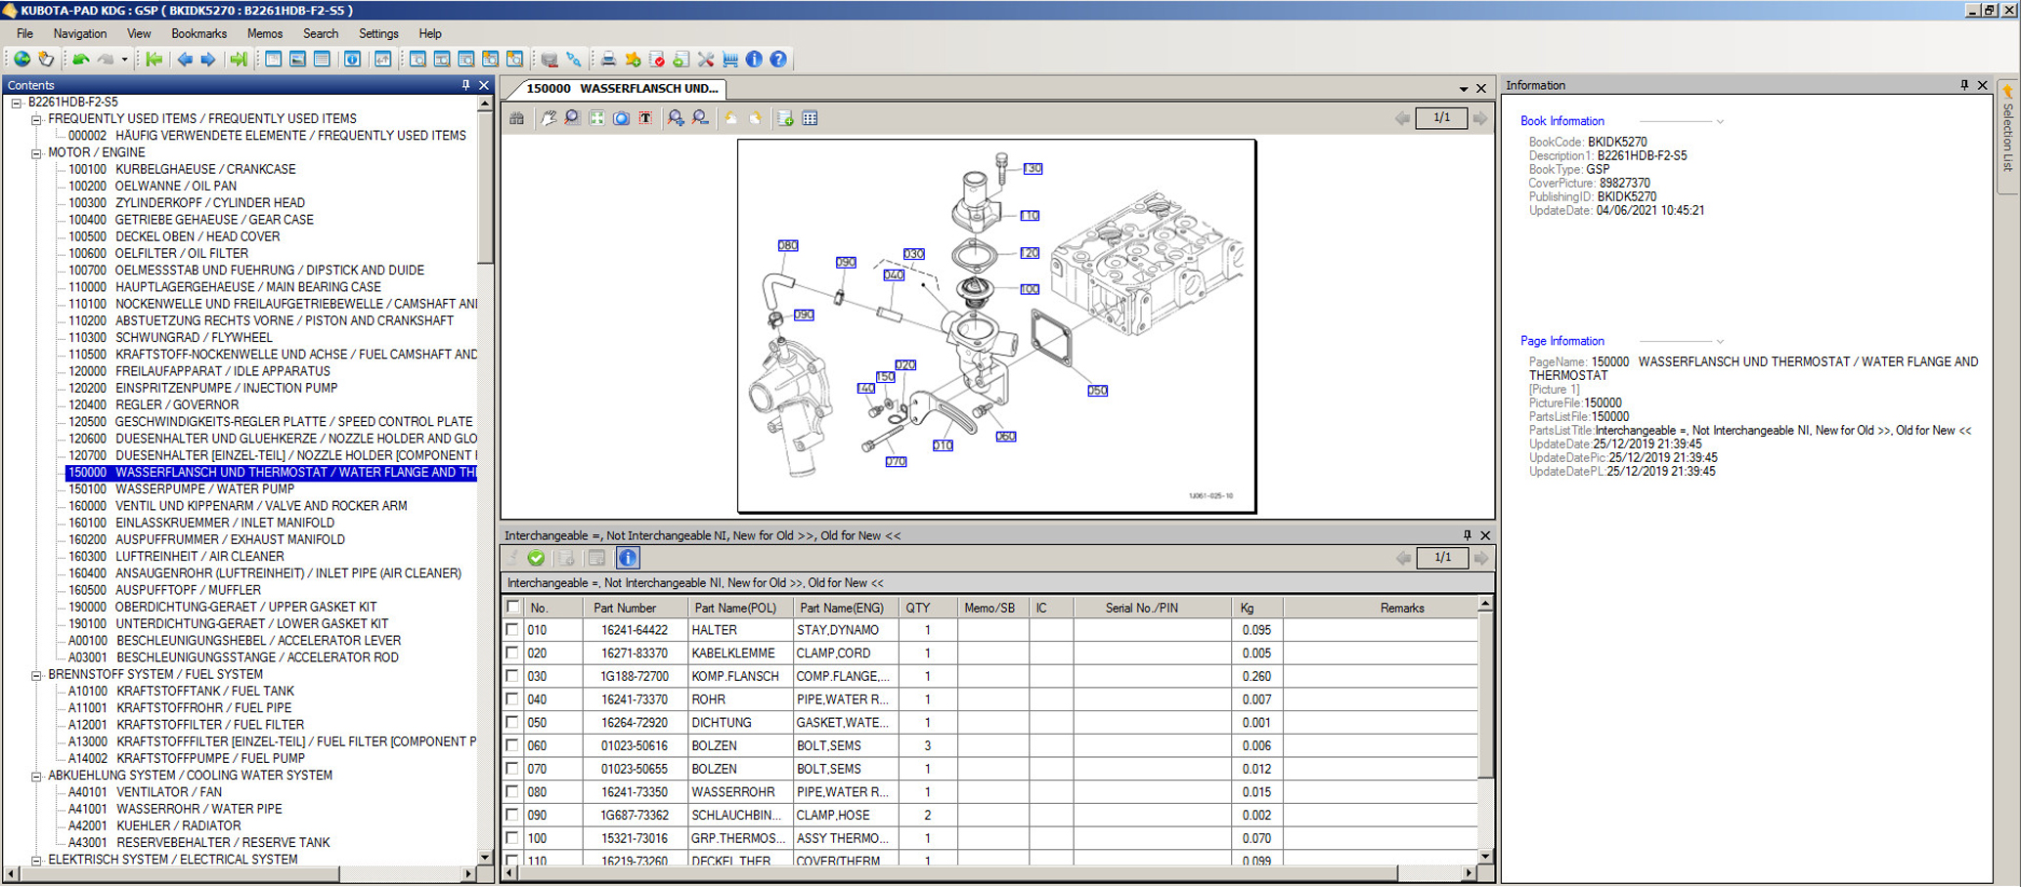Click the binoculars search icon
This screenshot has height=887, width=2021.
click(x=517, y=118)
